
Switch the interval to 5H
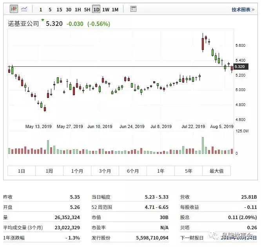point(87,9)
